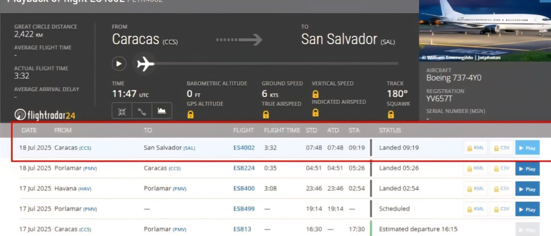The height and width of the screenshot is (236, 551).
Task: Click the lock icon under Vertical Speed
Action: pyautogui.click(x=315, y=94)
